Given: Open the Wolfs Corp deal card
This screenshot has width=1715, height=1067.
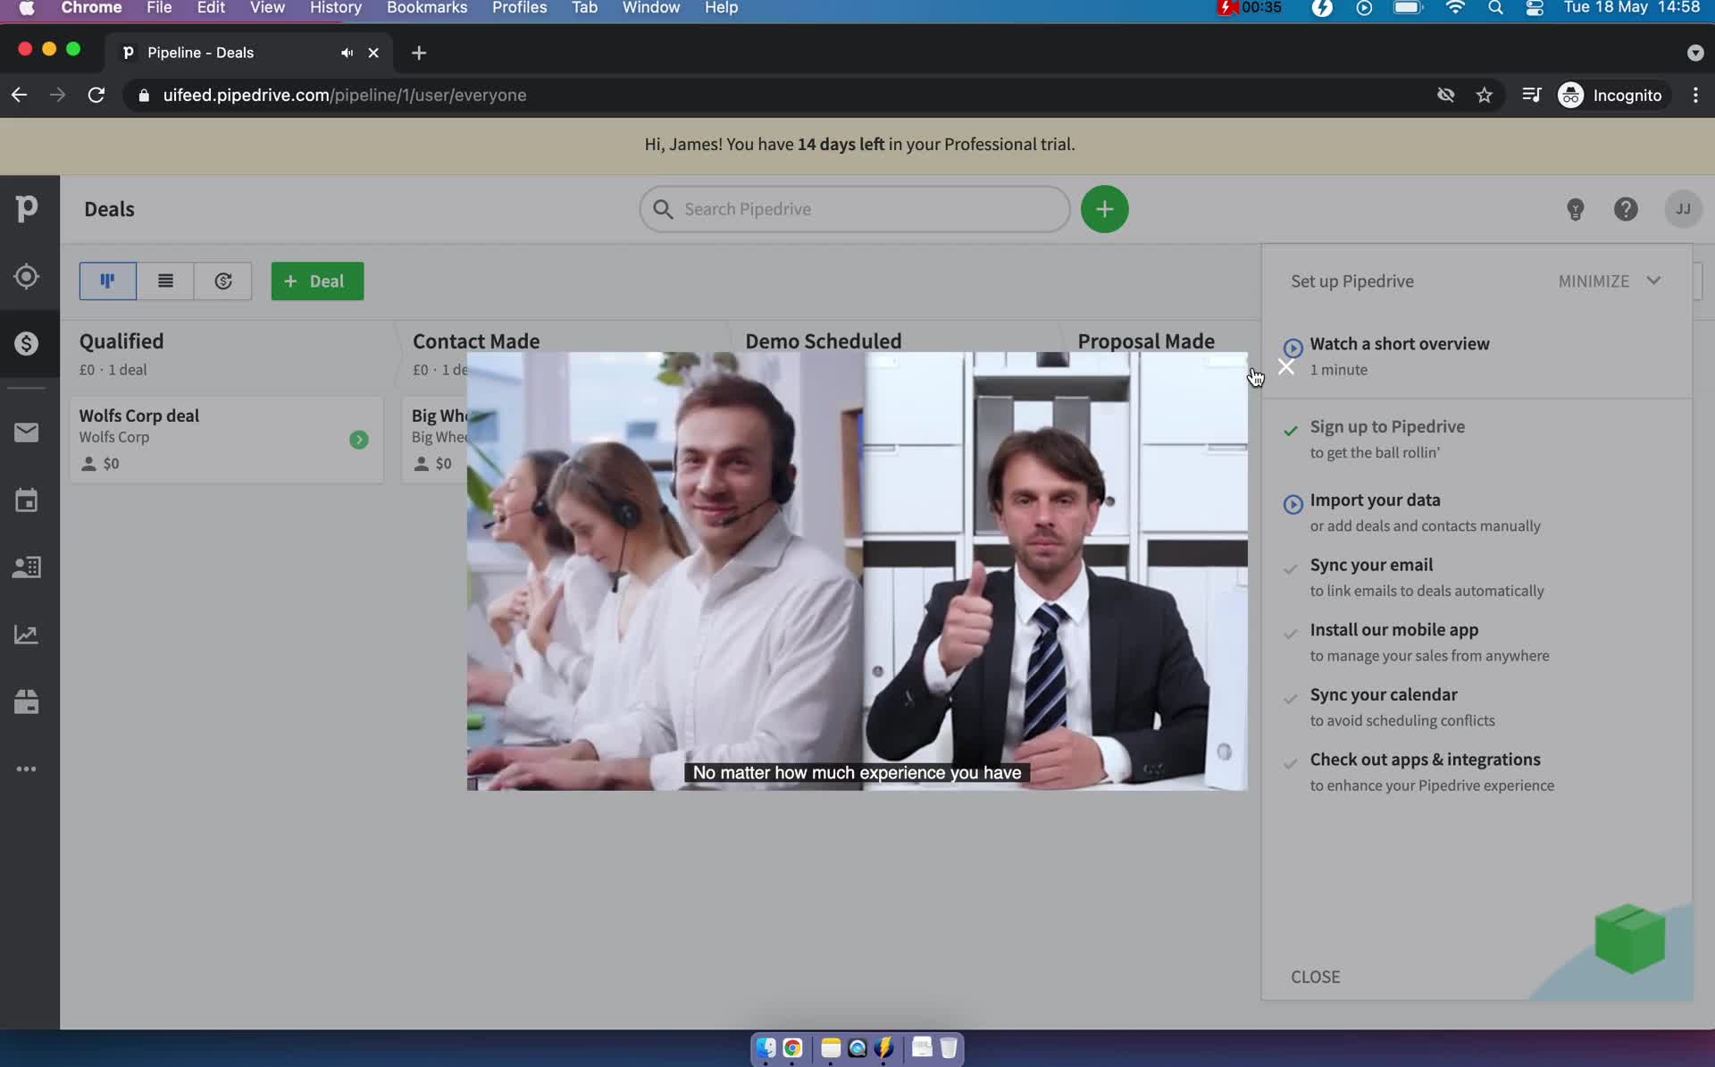Looking at the screenshot, I should tap(227, 439).
